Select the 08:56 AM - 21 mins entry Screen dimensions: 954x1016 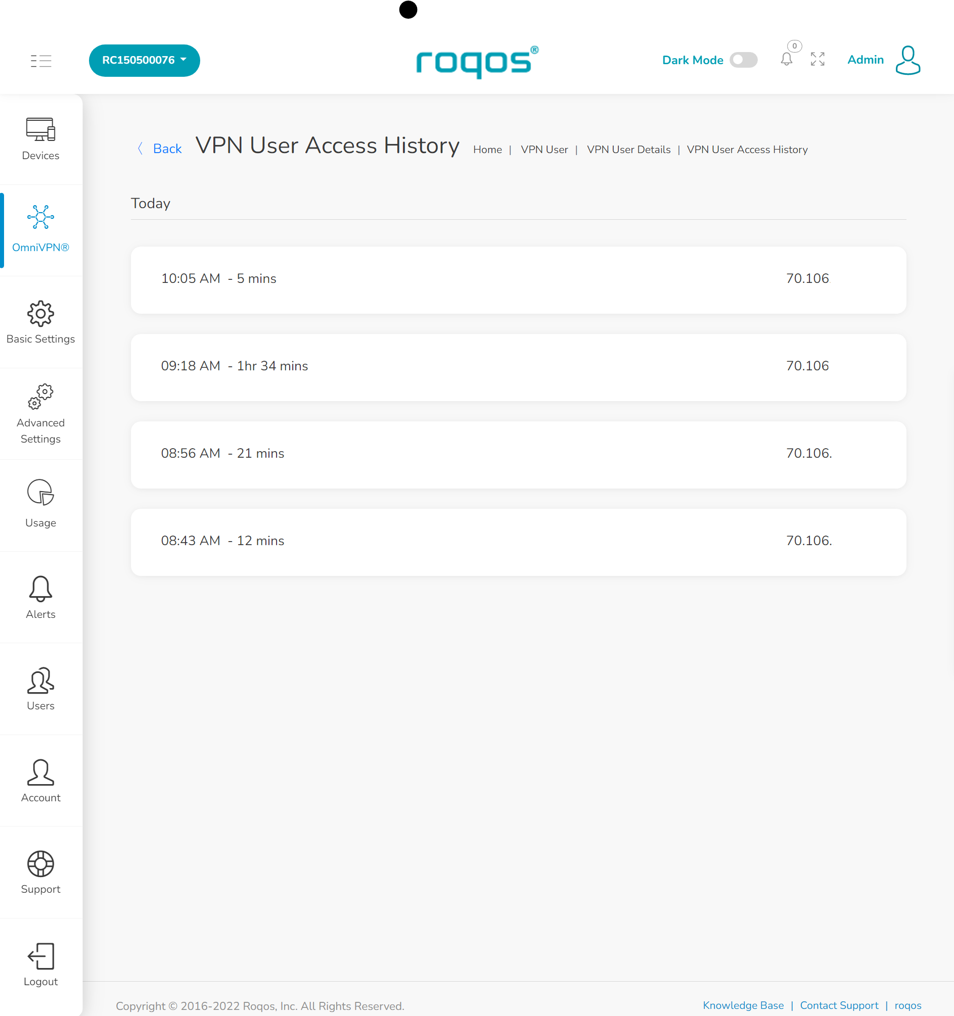(518, 455)
